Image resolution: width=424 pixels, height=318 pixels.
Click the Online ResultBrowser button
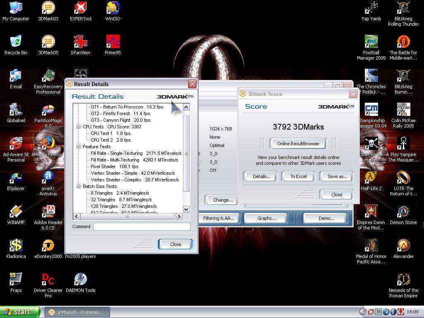tap(298, 144)
